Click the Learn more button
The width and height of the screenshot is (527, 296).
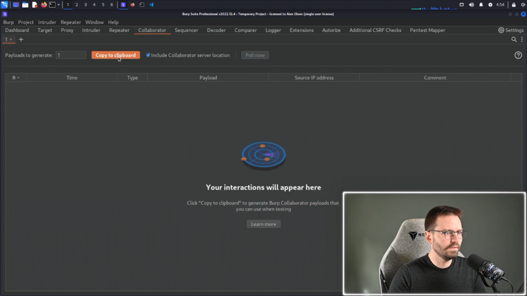(x=263, y=224)
